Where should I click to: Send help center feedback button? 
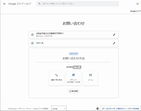coord(120,108)
